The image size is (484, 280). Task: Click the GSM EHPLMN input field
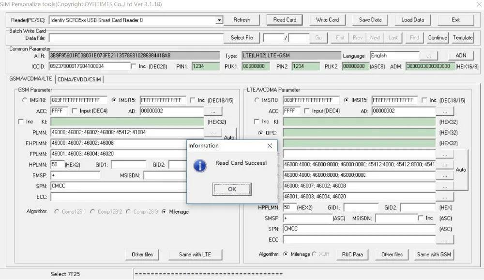[119, 143]
